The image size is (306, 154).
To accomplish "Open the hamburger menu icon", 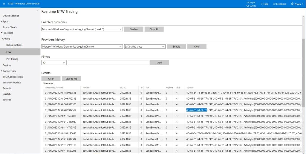I will tap(4, 3).
